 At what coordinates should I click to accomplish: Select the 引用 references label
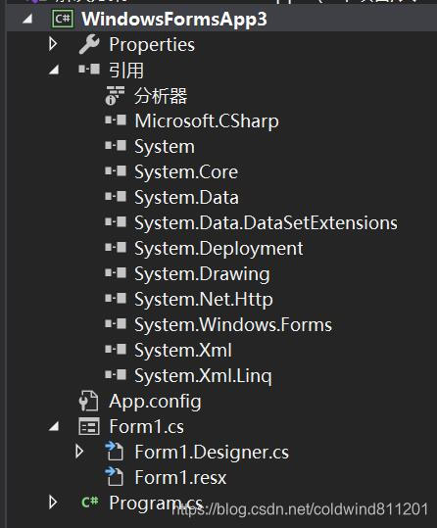126,71
